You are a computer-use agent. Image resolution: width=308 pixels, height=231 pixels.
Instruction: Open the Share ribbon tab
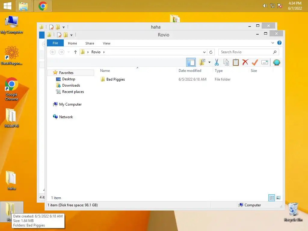click(x=90, y=43)
